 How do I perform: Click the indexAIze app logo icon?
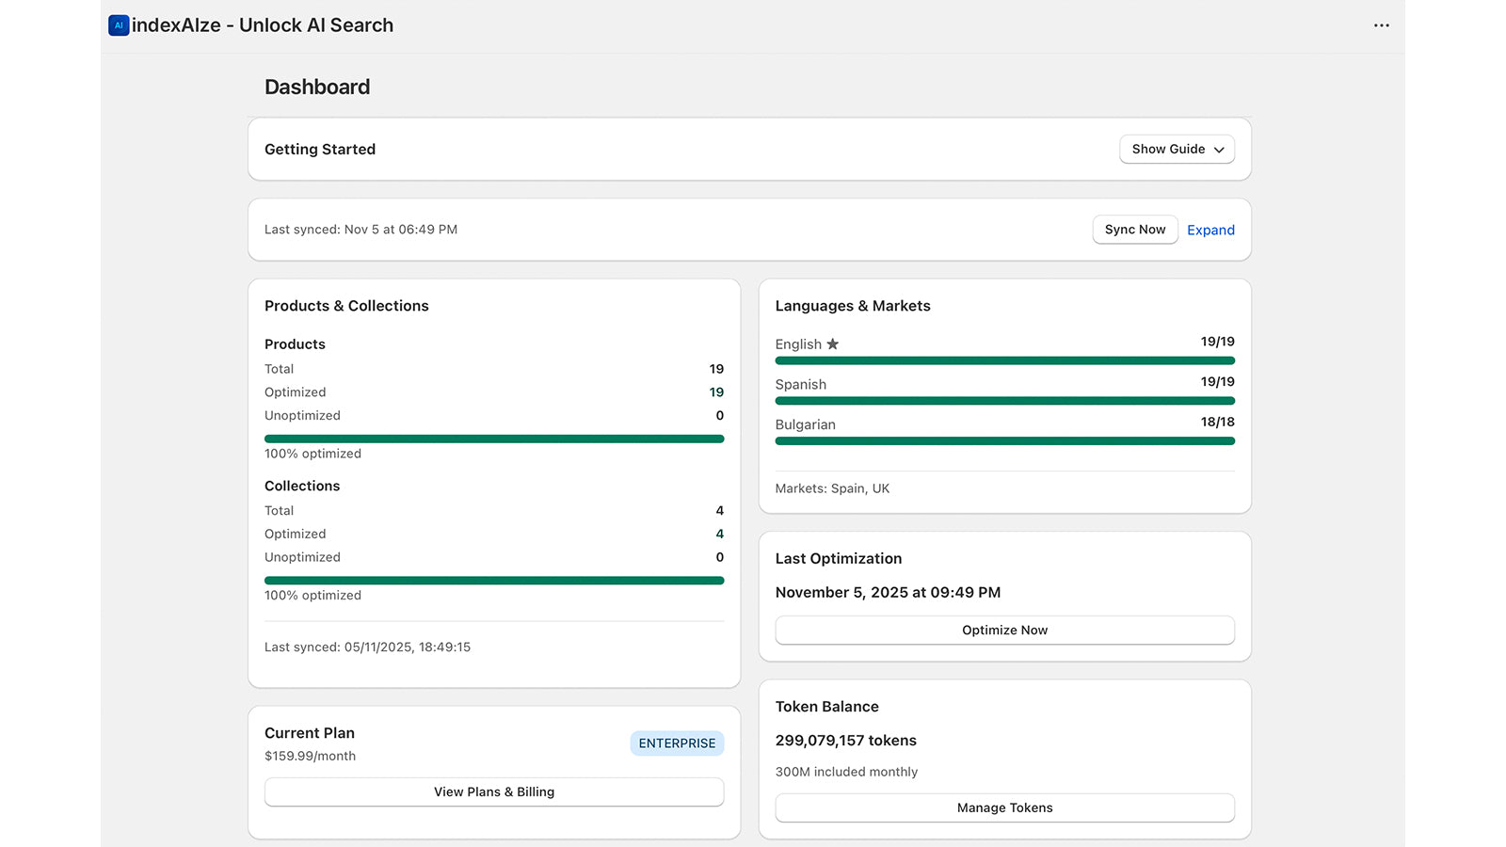click(119, 25)
